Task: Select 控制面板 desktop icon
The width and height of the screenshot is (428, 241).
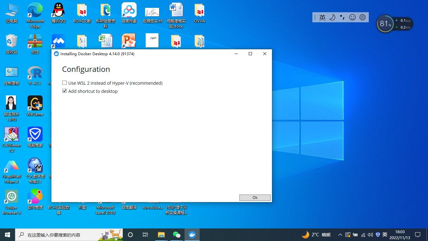Action: point(12,76)
